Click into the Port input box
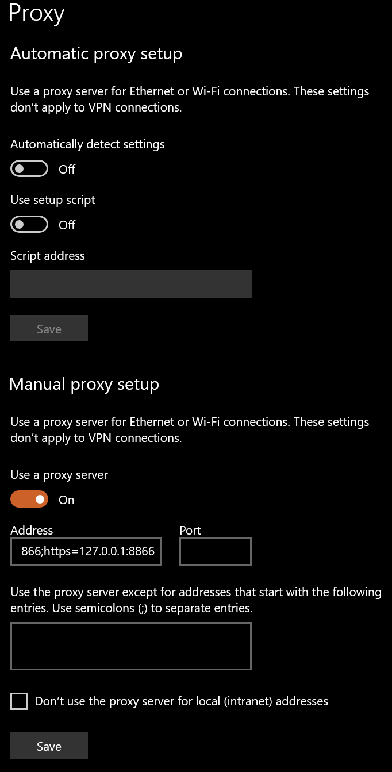Viewport: 392px width, 772px height. point(216,551)
